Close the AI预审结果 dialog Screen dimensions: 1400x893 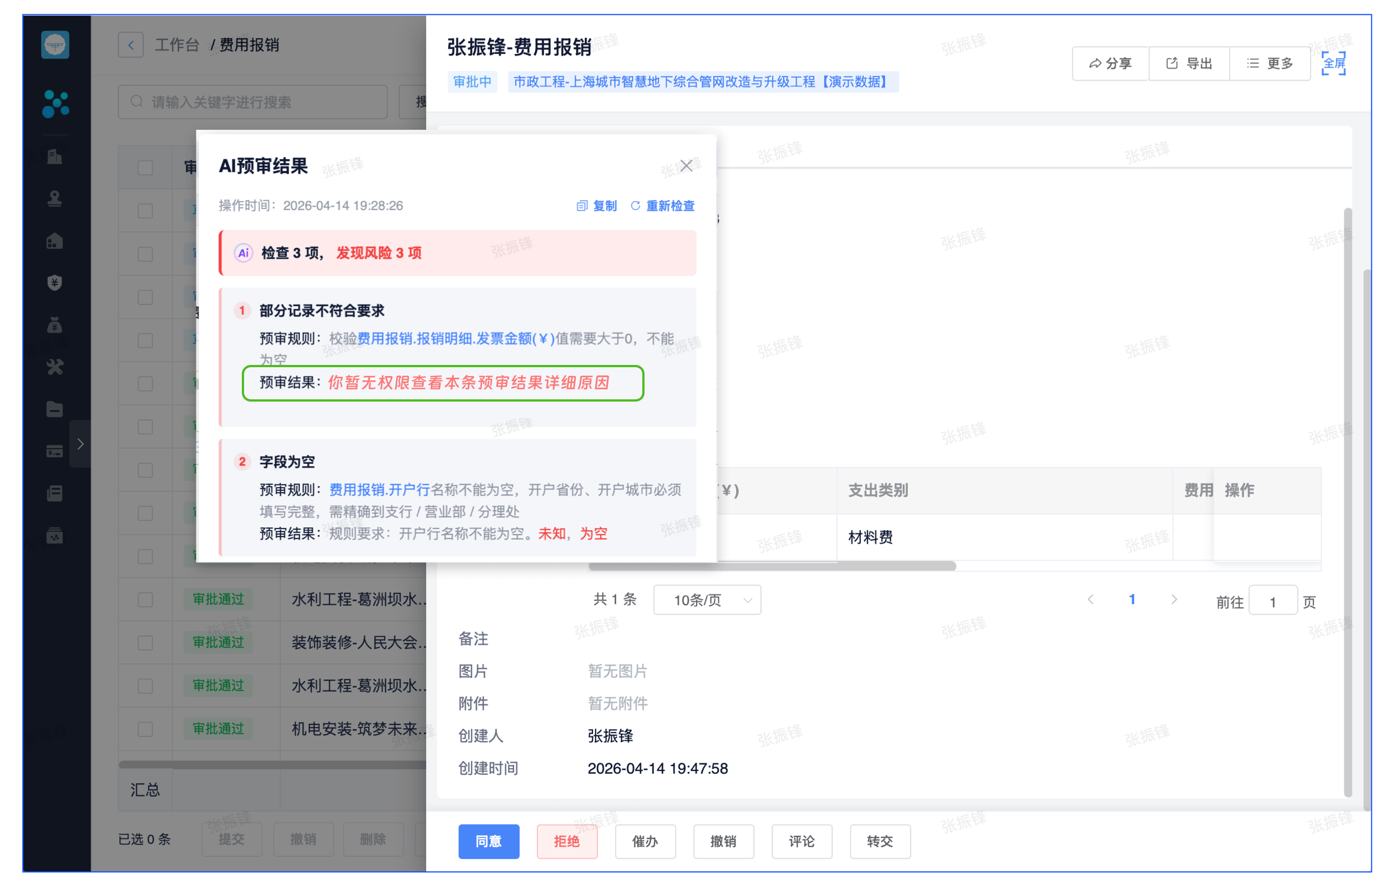(x=686, y=166)
